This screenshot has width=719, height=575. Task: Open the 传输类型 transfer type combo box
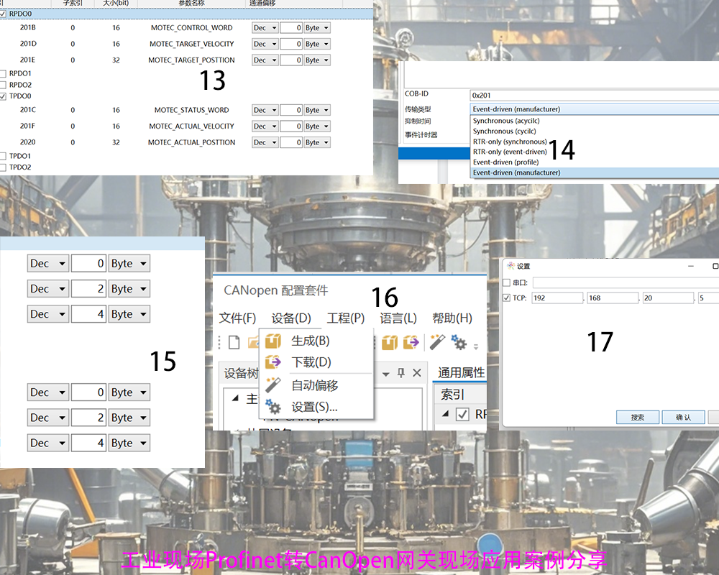595,109
